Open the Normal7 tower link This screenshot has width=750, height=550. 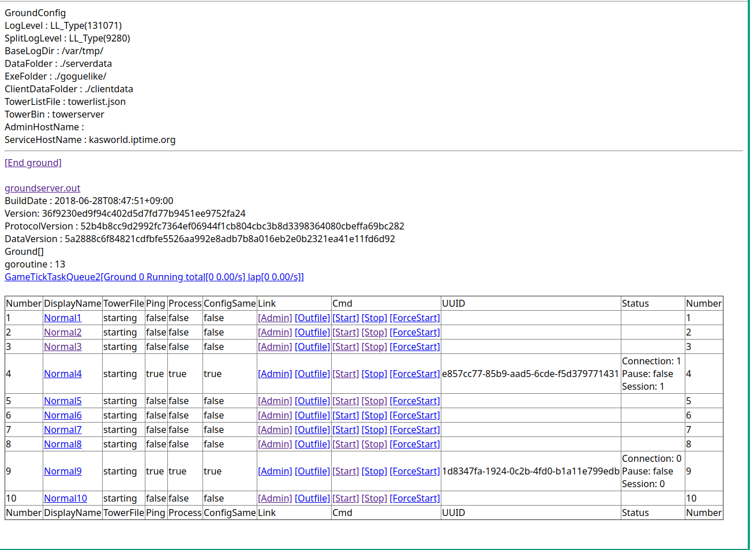pos(62,430)
